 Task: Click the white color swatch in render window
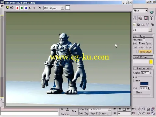click(x=68, y=8)
